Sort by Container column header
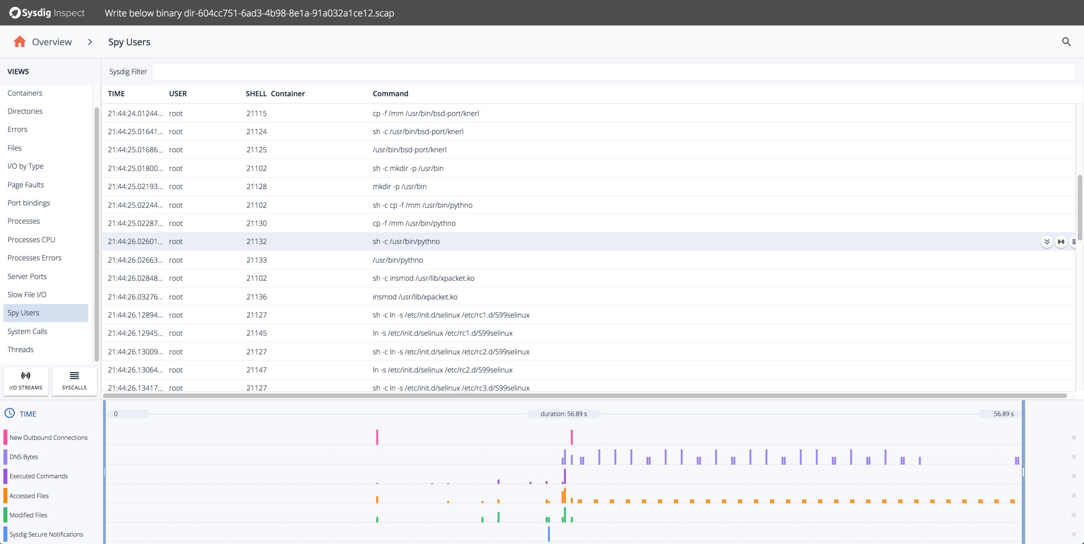Viewport: 1084px width, 544px height. (x=288, y=93)
